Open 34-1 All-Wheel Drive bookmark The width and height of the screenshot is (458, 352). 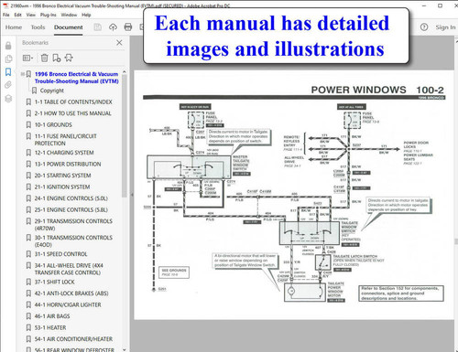click(x=69, y=269)
